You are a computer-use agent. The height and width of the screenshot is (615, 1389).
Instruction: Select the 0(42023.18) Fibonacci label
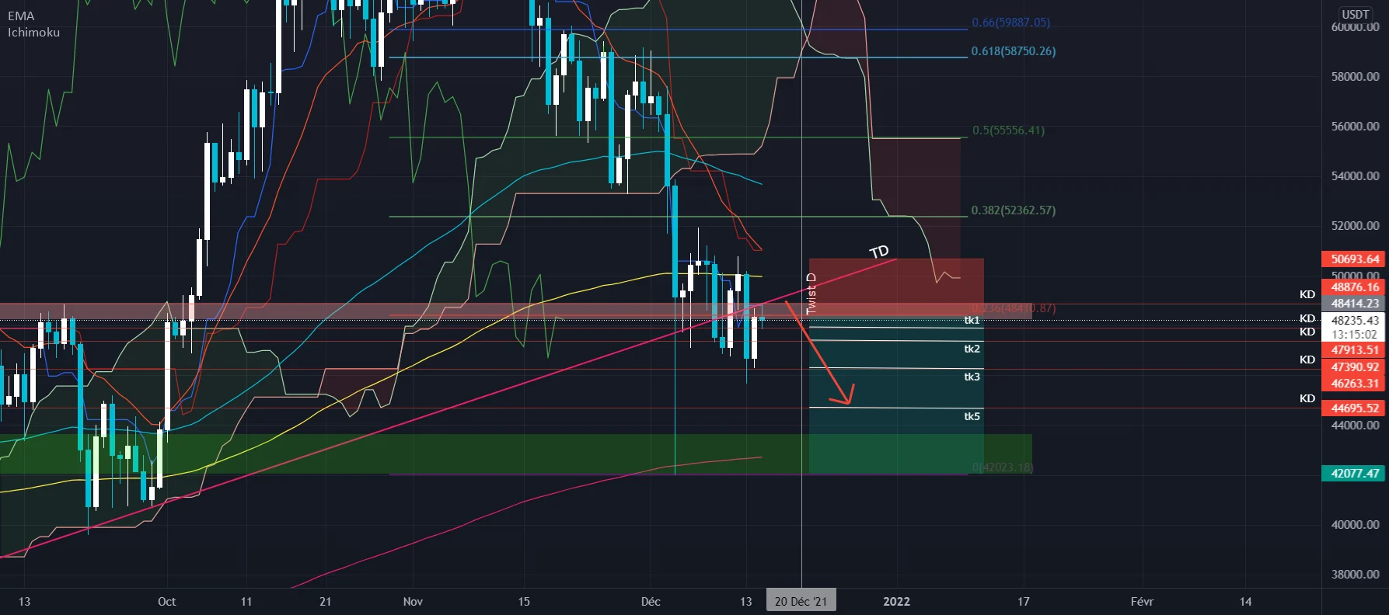(x=1003, y=467)
